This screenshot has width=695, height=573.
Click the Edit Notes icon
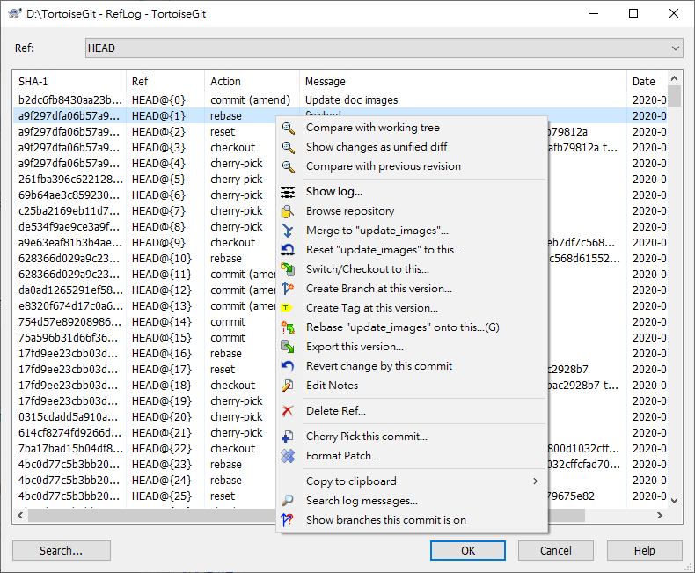[288, 386]
